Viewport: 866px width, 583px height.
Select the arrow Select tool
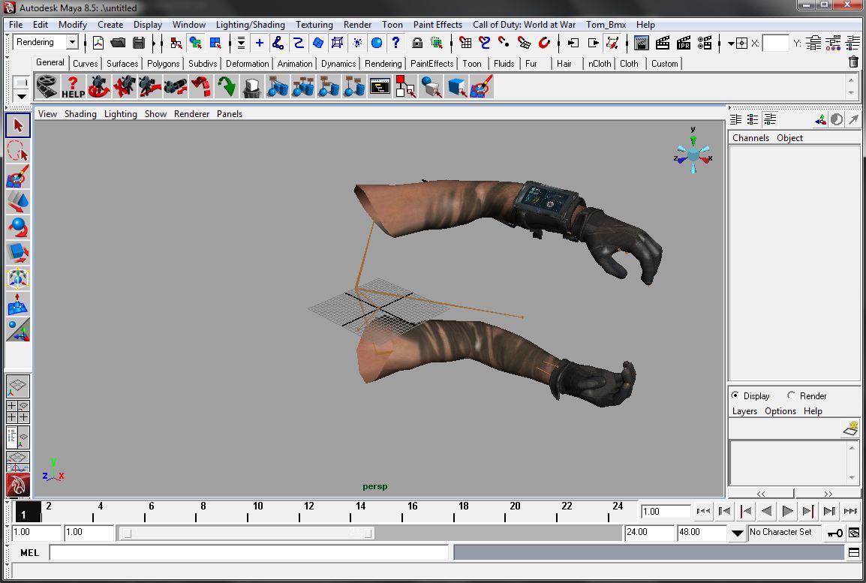tap(18, 125)
